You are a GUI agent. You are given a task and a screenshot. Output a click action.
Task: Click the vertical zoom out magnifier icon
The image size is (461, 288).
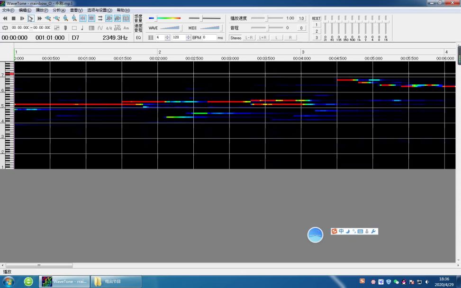pyautogui.click(x=74, y=18)
